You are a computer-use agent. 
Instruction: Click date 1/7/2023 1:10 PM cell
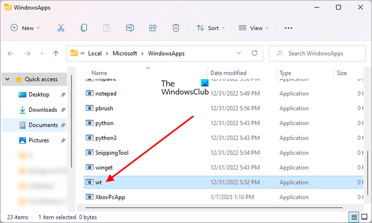pyautogui.click(x=232, y=197)
